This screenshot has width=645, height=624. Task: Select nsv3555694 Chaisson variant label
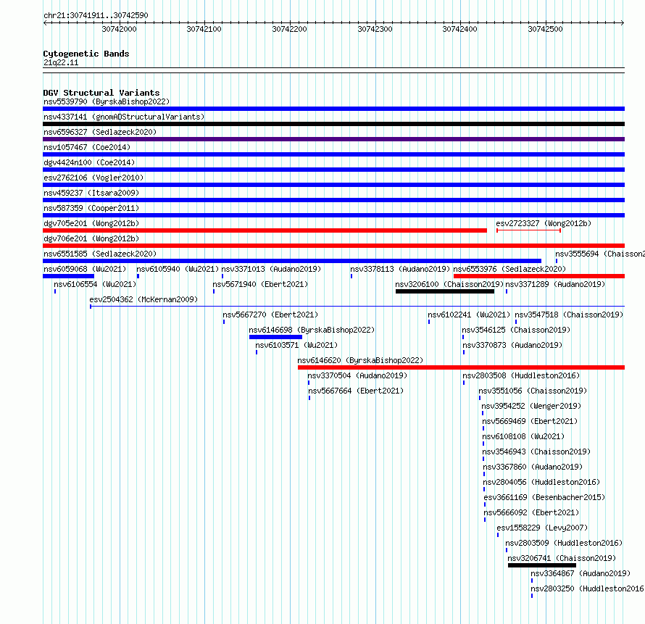pyautogui.click(x=600, y=254)
